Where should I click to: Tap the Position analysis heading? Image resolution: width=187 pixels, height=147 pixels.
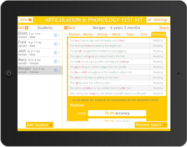[77, 105]
